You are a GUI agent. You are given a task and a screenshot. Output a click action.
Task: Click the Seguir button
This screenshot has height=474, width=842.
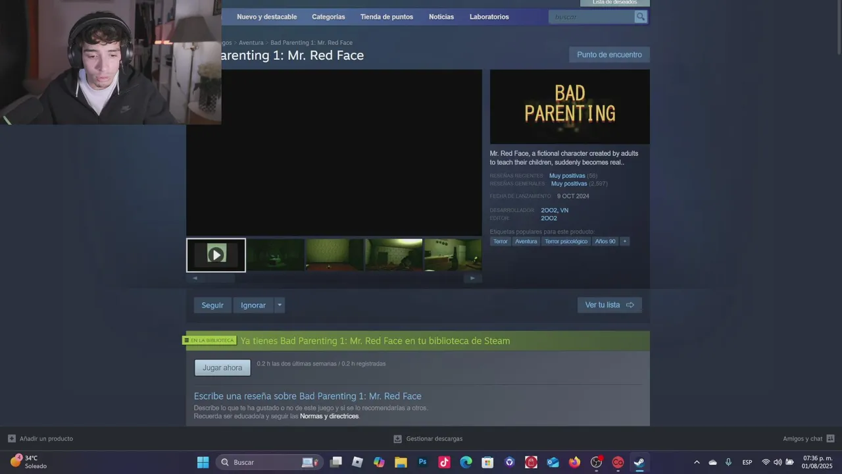(212, 305)
